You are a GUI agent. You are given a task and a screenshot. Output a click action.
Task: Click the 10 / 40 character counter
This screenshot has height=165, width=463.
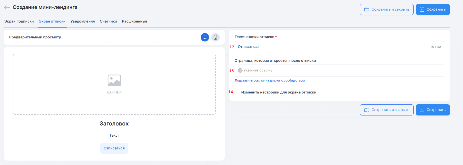pyautogui.click(x=436, y=47)
